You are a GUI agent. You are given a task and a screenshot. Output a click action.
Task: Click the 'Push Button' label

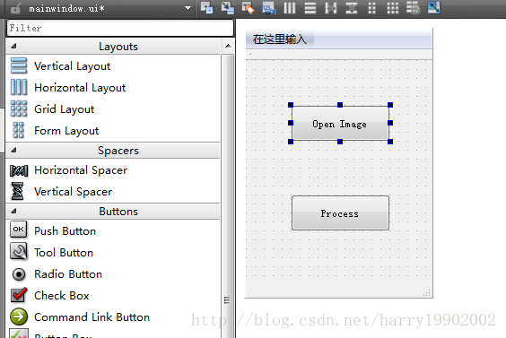[x=65, y=231]
